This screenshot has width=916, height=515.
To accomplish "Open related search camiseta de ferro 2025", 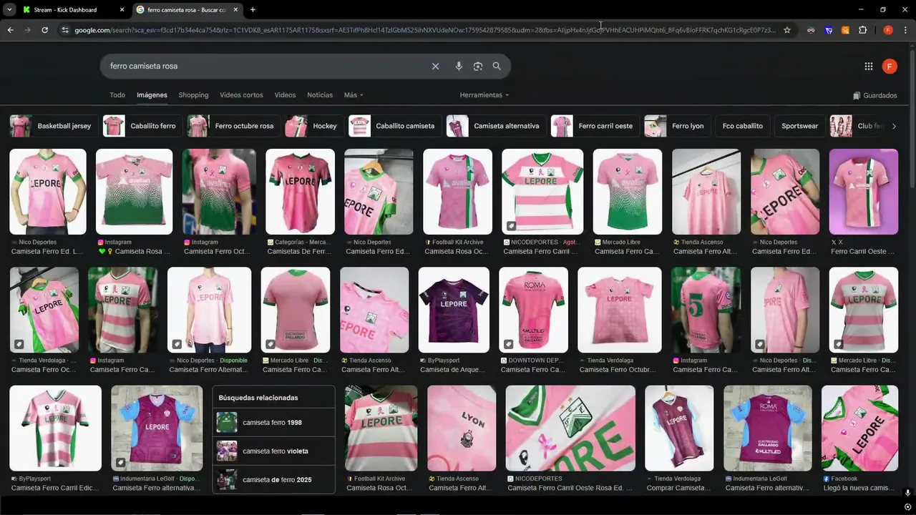I will pyautogui.click(x=273, y=480).
